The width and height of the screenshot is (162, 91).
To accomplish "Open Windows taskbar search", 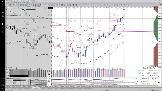I will pos(3,5).
